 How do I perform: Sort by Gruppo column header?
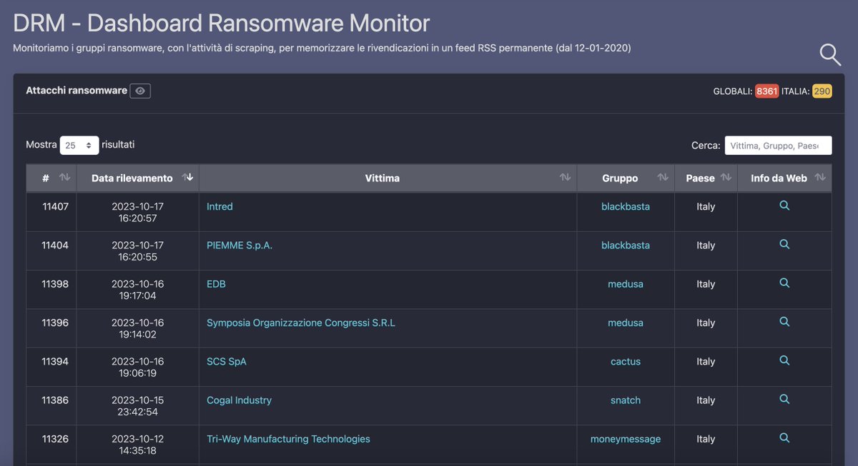pos(626,178)
